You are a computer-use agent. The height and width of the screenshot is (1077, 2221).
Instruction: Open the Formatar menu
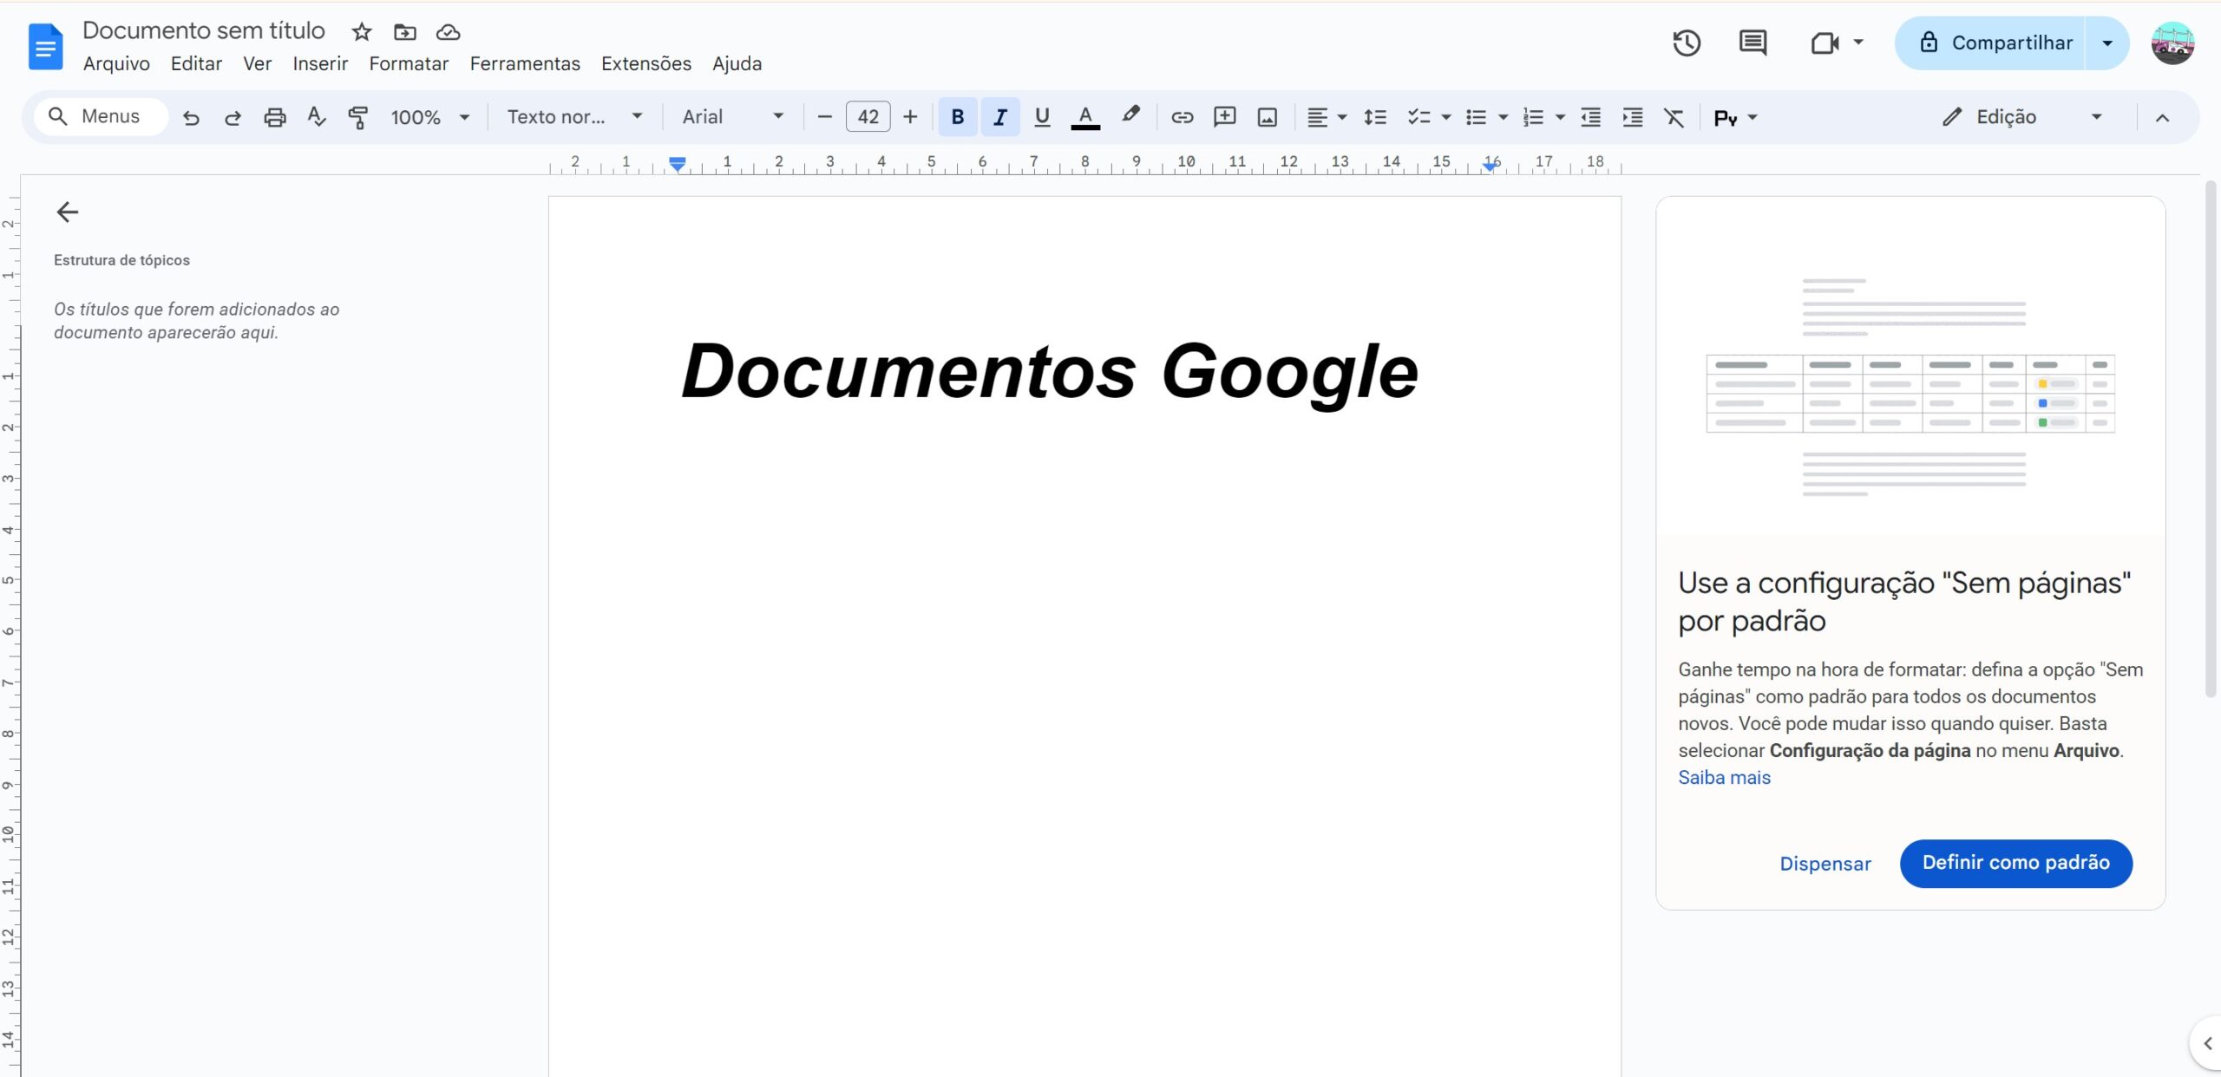(x=409, y=64)
